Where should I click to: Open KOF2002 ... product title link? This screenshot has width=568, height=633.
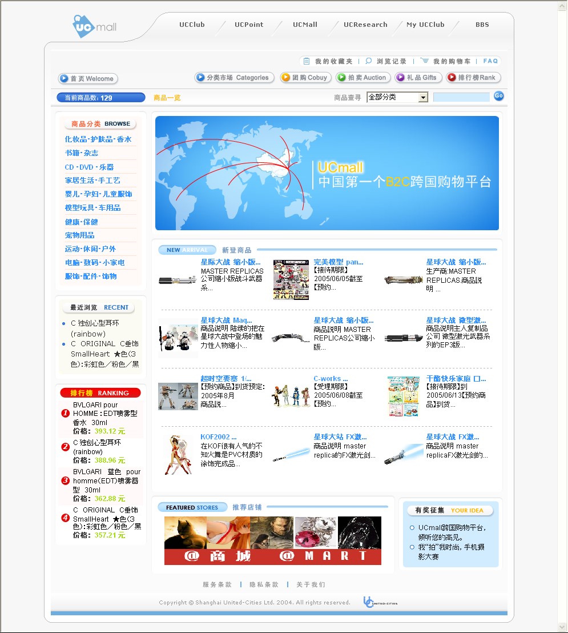219,437
